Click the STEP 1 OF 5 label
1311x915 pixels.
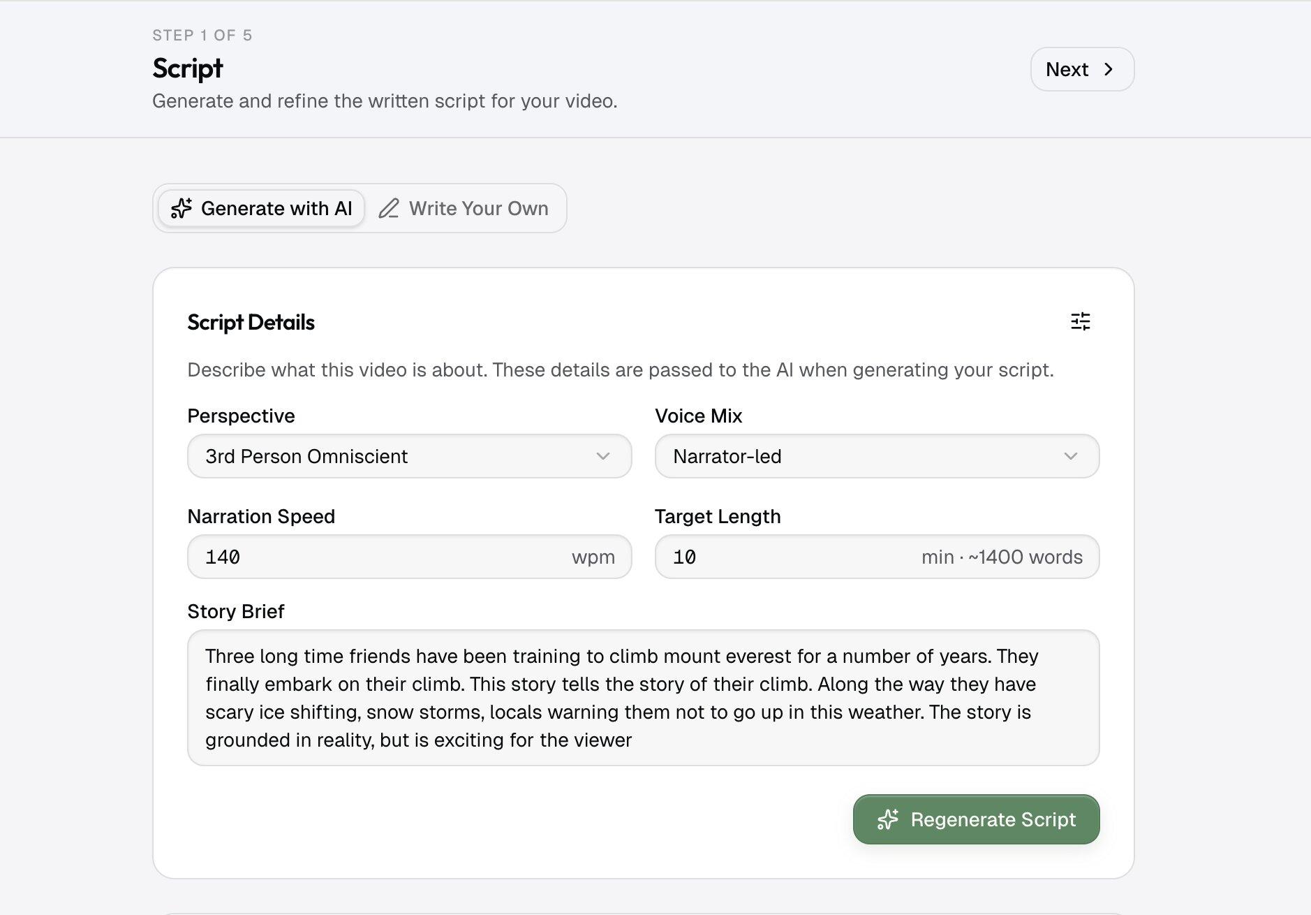(202, 35)
